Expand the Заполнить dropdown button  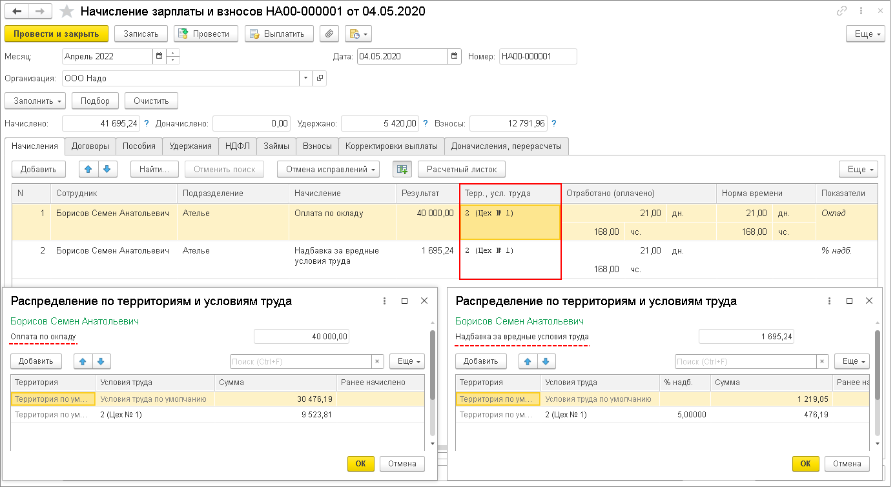point(35,101)
